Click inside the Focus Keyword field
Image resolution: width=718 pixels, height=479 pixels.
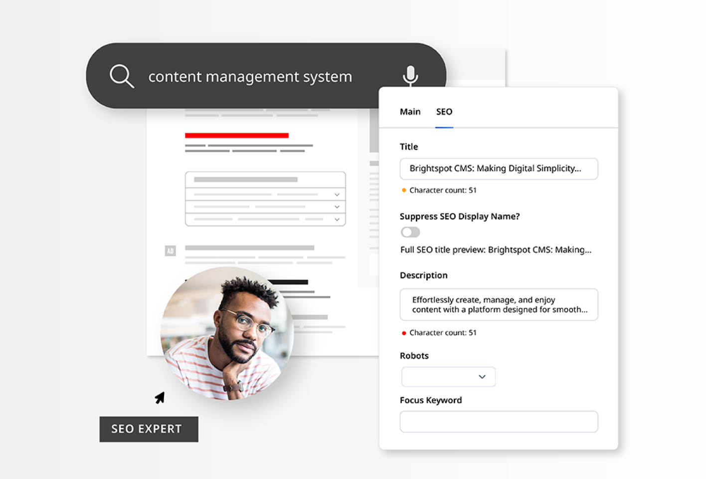(499, 422)
